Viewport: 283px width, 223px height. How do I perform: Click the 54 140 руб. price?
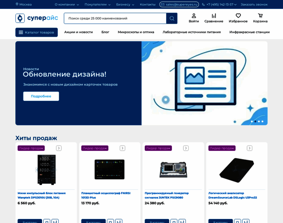pos(218,203)
